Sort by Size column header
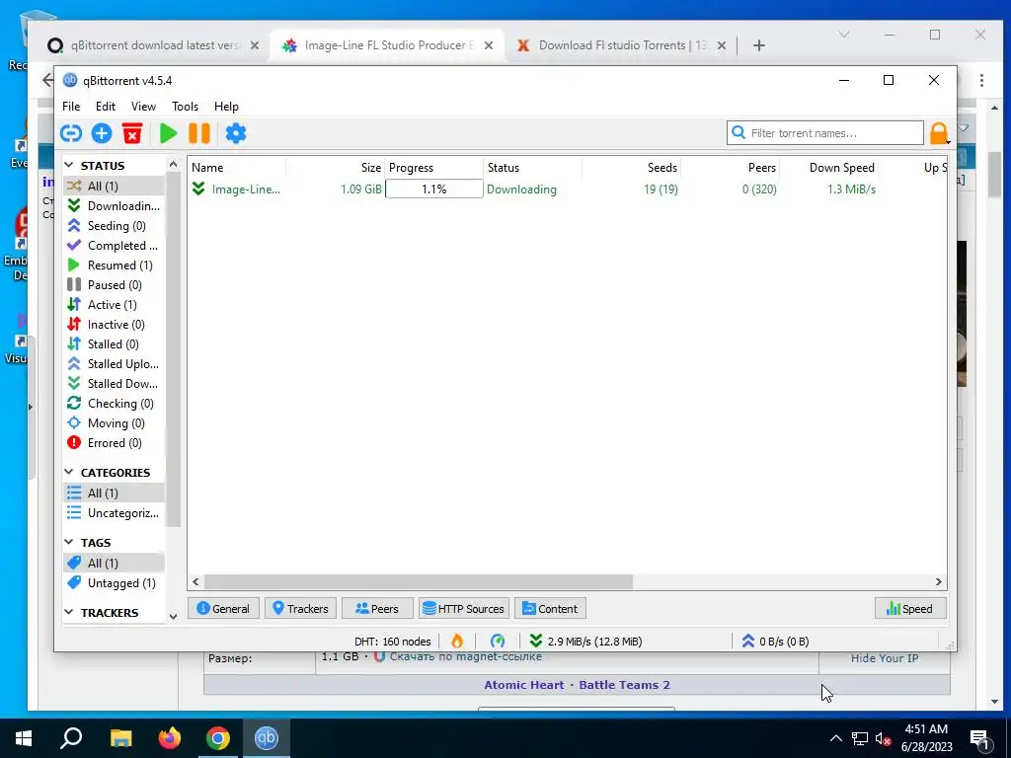Screen dimensions: 1011x758 336,168
